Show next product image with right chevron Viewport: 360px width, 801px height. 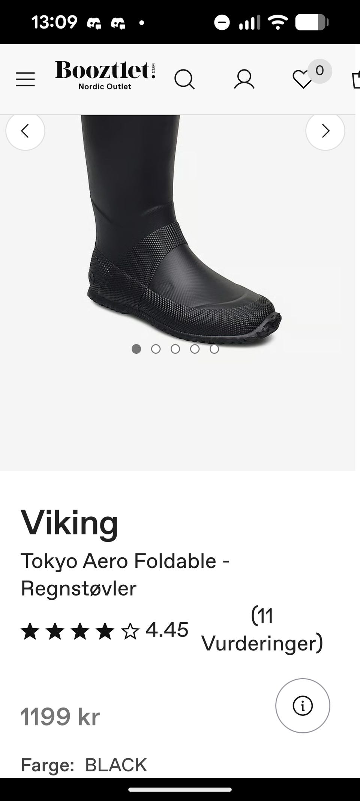(325, 131)
